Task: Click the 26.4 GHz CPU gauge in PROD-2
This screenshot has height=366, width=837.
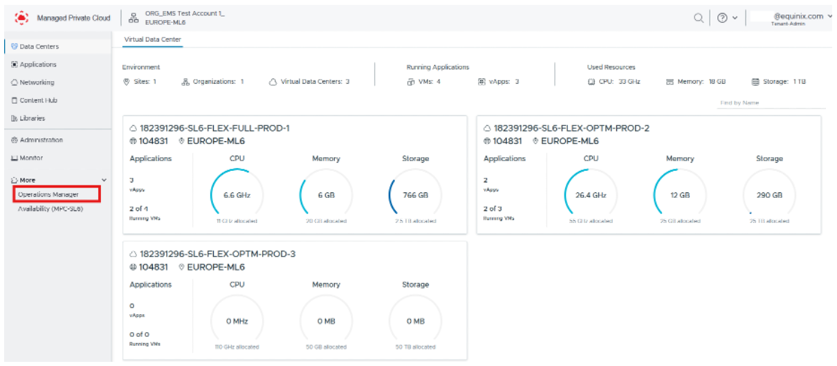Action: click(x=591, y=195)
